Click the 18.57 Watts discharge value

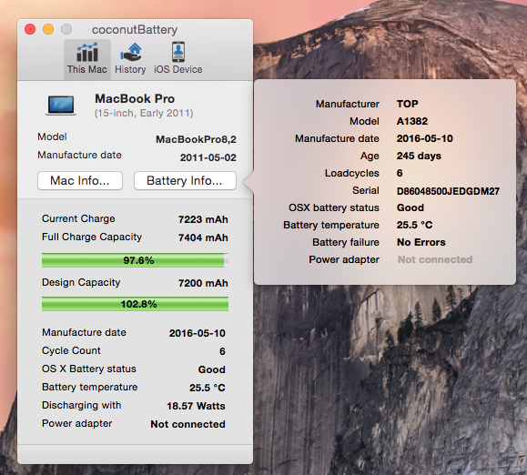click(x=196, y=406)
